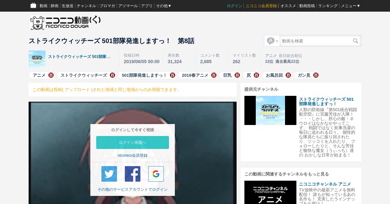This screenshot has height=204, width=390.
Task: Open ランキング in top bar
Action: 328,6
